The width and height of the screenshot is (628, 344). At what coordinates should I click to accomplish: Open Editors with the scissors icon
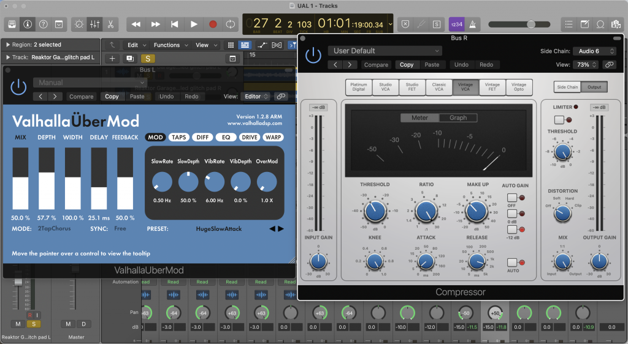coord(110,24)
